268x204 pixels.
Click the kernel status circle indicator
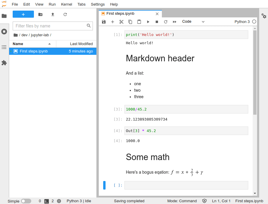(254, 22)
